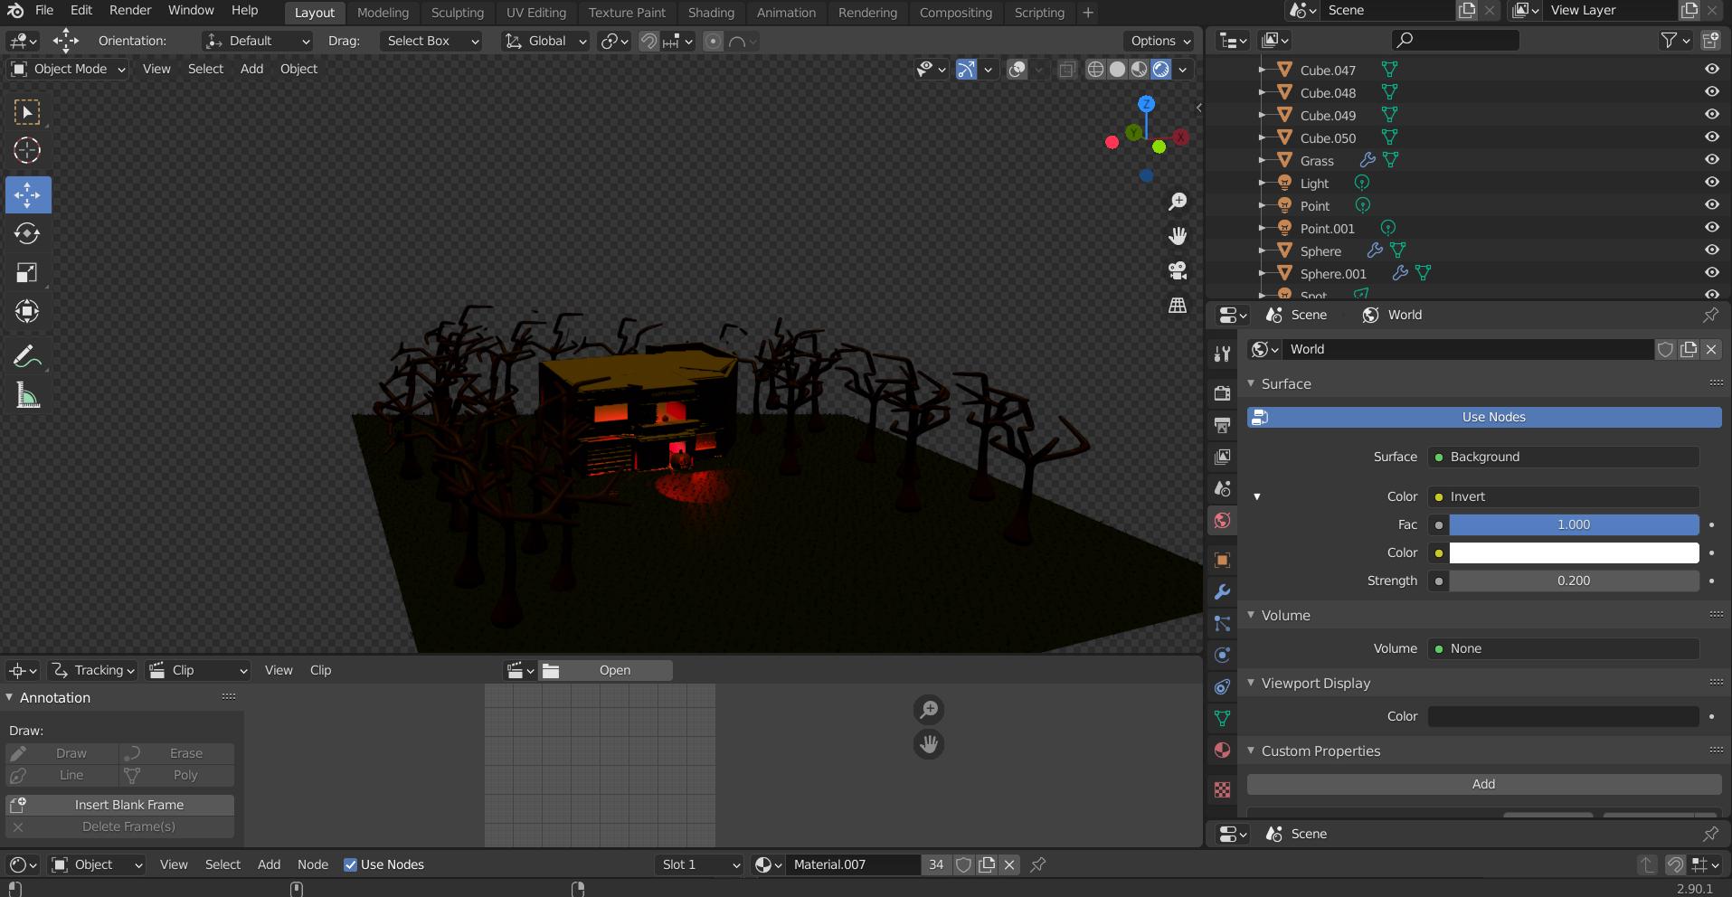Open the Slot 1 material slot dropdown

point(700,864)
